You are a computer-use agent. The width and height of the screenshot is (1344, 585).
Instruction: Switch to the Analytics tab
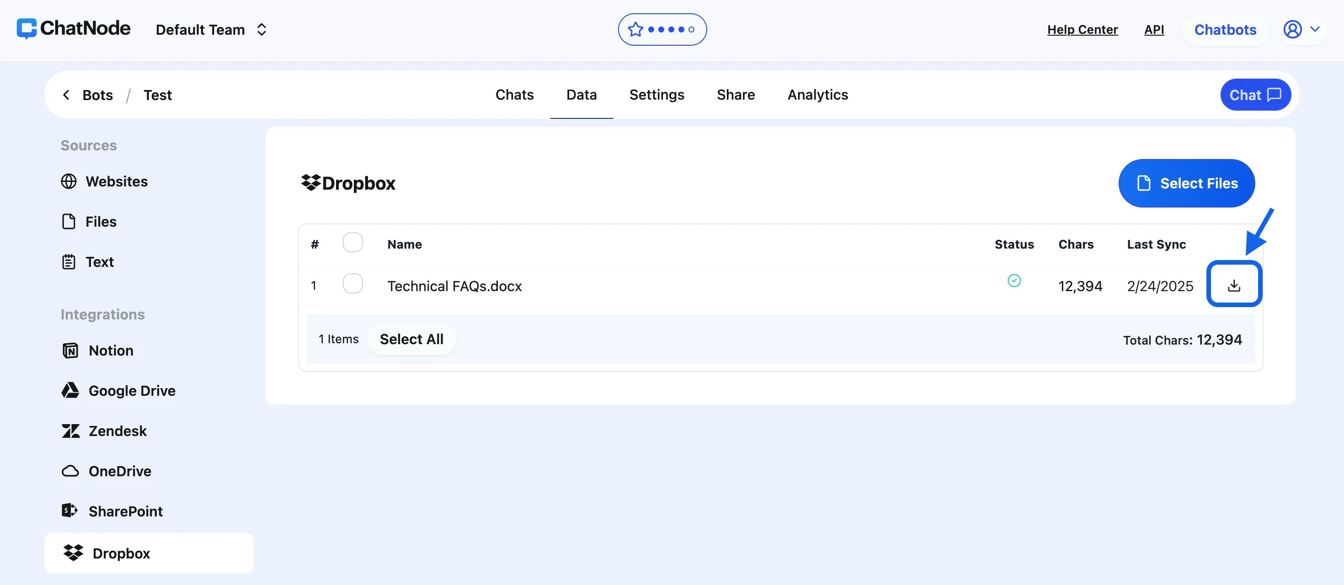817,95
